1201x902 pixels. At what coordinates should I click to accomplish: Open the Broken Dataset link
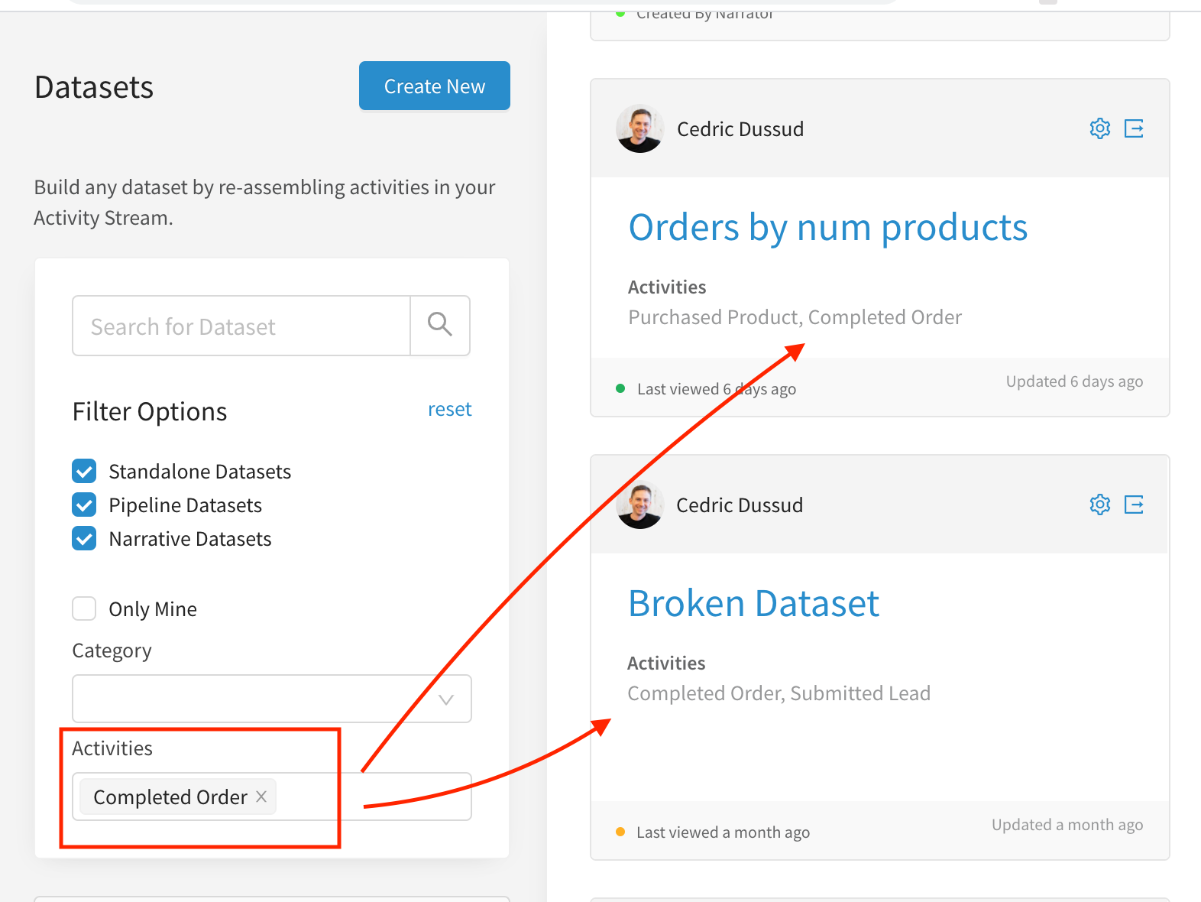click(x=754, y=604)
